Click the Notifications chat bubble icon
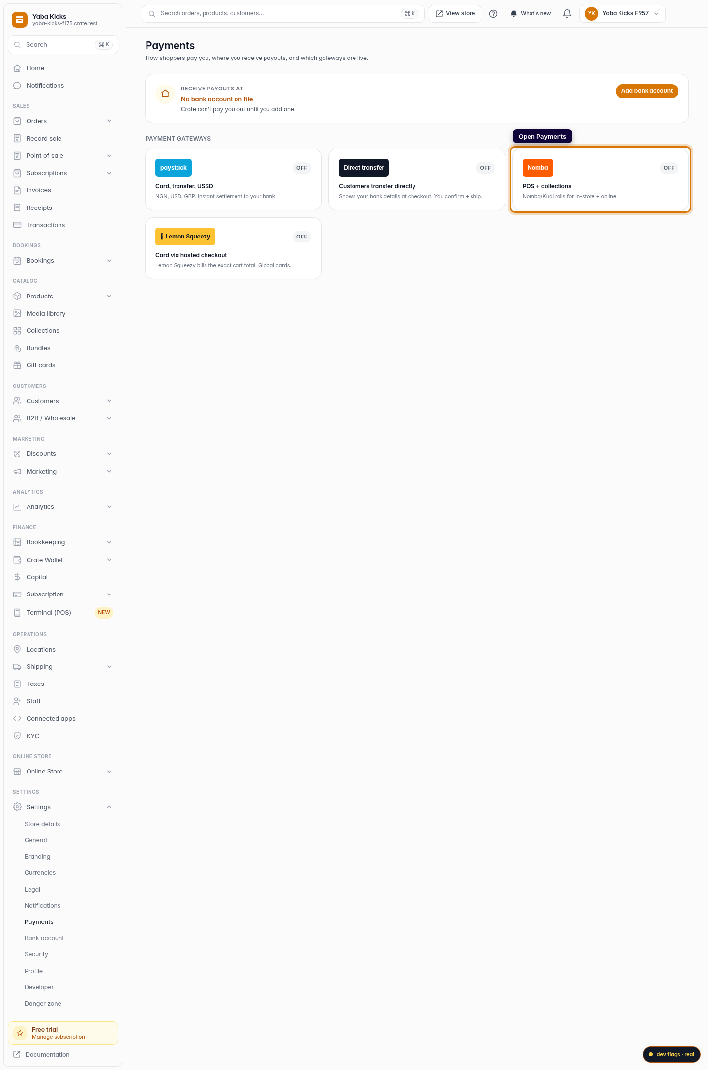This screenshot has width=708, height=1070. tap(17, 86)
